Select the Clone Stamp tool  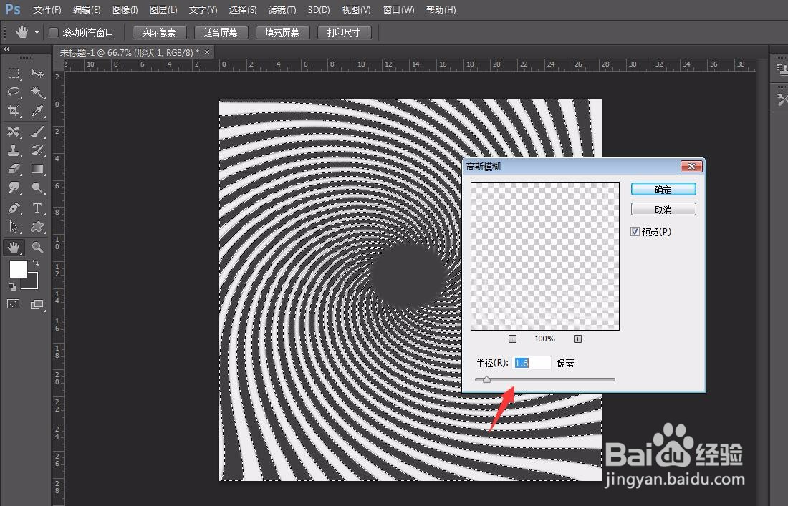coord(14,150)
